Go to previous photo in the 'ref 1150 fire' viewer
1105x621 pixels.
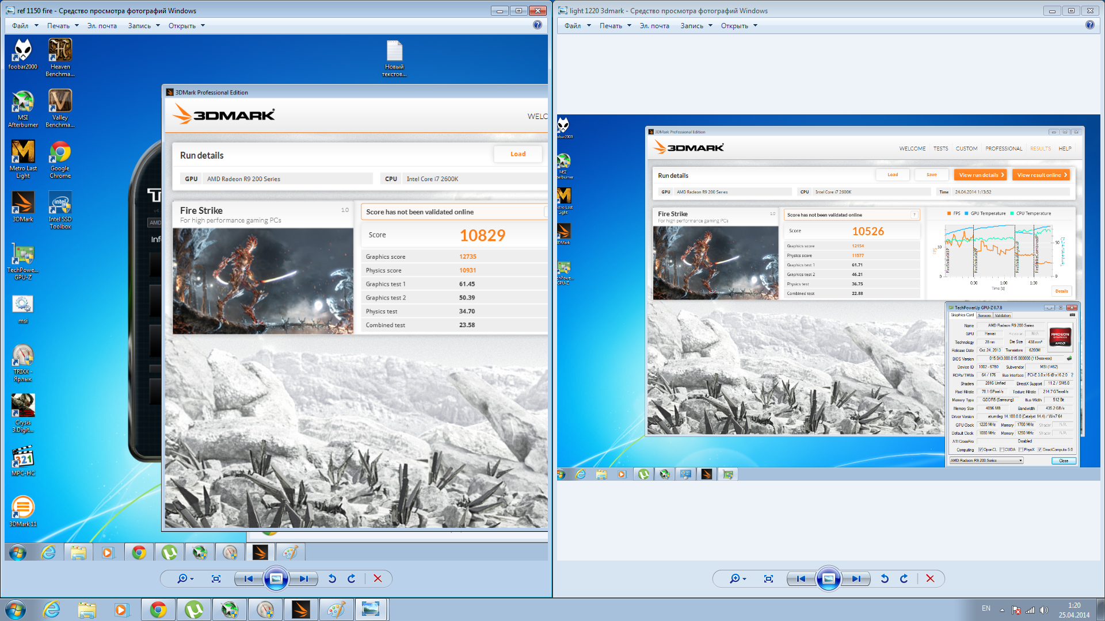tap(249, 578)
